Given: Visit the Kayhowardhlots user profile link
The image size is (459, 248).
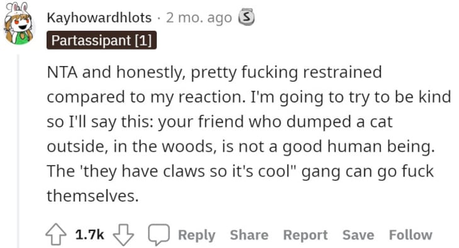Looking at the screenshot, I should coord(99,18).
